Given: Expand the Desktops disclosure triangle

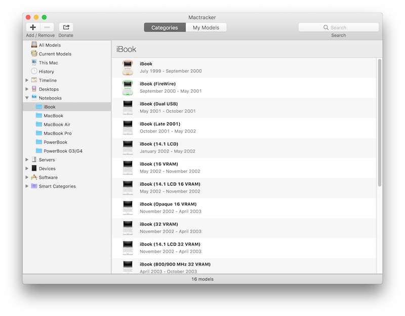Looking at the screenshot, I should click(x=27, y=89).
